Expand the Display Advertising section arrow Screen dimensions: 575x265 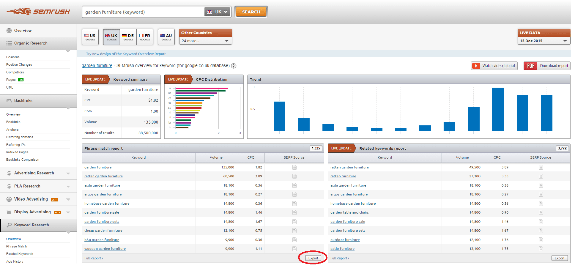click(x=68, y=212)
